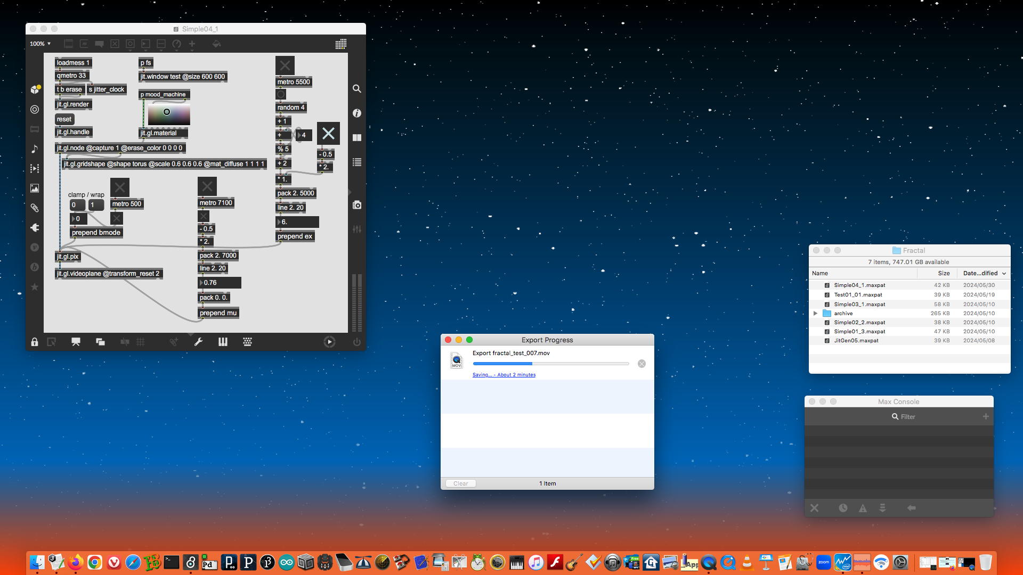Click the search magnifier in right sidebar
The width and height of the screenshot is (1023, 575).
pos(357,89)
